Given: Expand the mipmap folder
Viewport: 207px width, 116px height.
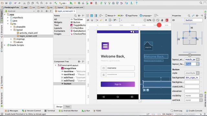Looking at the screenshot, I should [11, 39].
